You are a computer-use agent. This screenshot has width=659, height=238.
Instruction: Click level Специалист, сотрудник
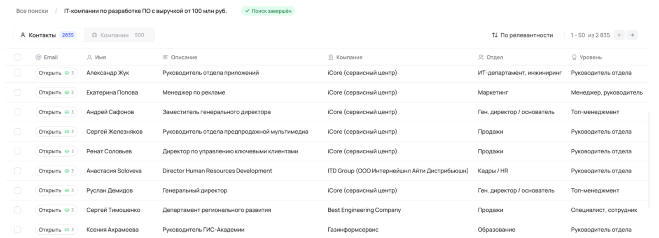pyautogui.click(x=604, y=210)
